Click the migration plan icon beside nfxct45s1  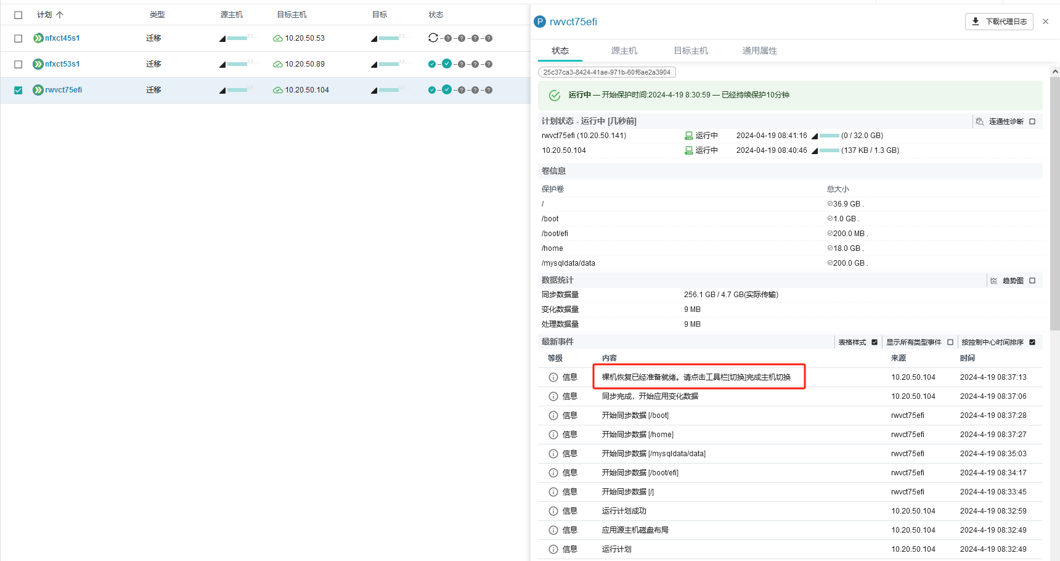38,38
